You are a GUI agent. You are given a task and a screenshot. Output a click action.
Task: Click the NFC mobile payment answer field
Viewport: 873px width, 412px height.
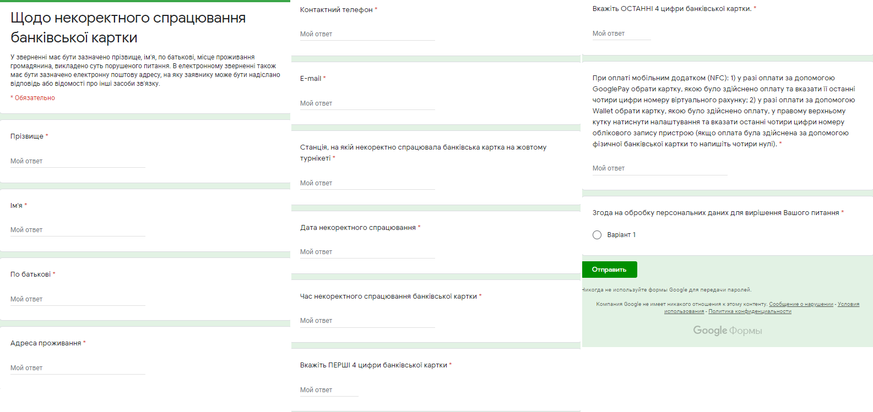coord(659,168)
